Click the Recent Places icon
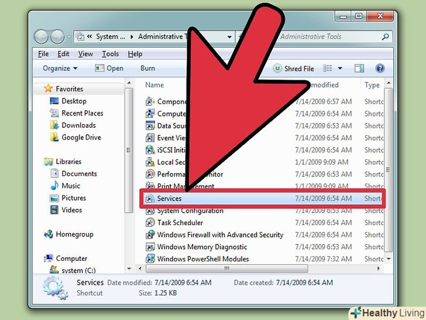 click(54, 113)
